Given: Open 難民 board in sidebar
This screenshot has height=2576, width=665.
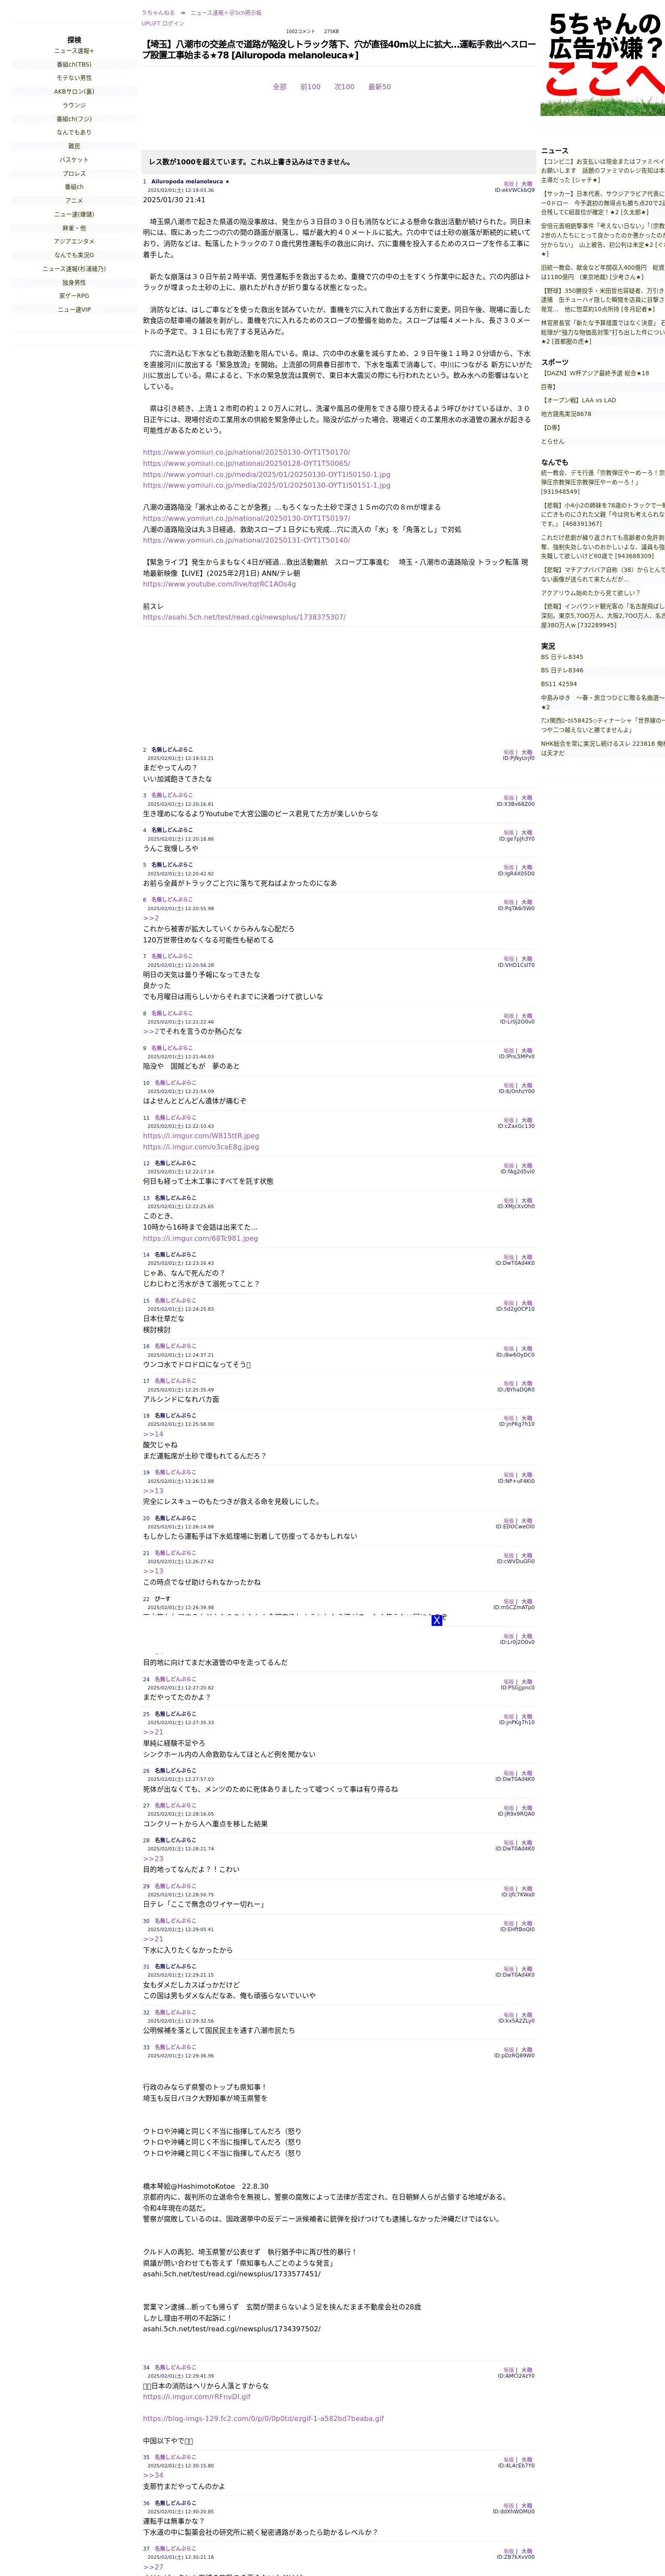Looking at the screenshot, I should 74,146.
